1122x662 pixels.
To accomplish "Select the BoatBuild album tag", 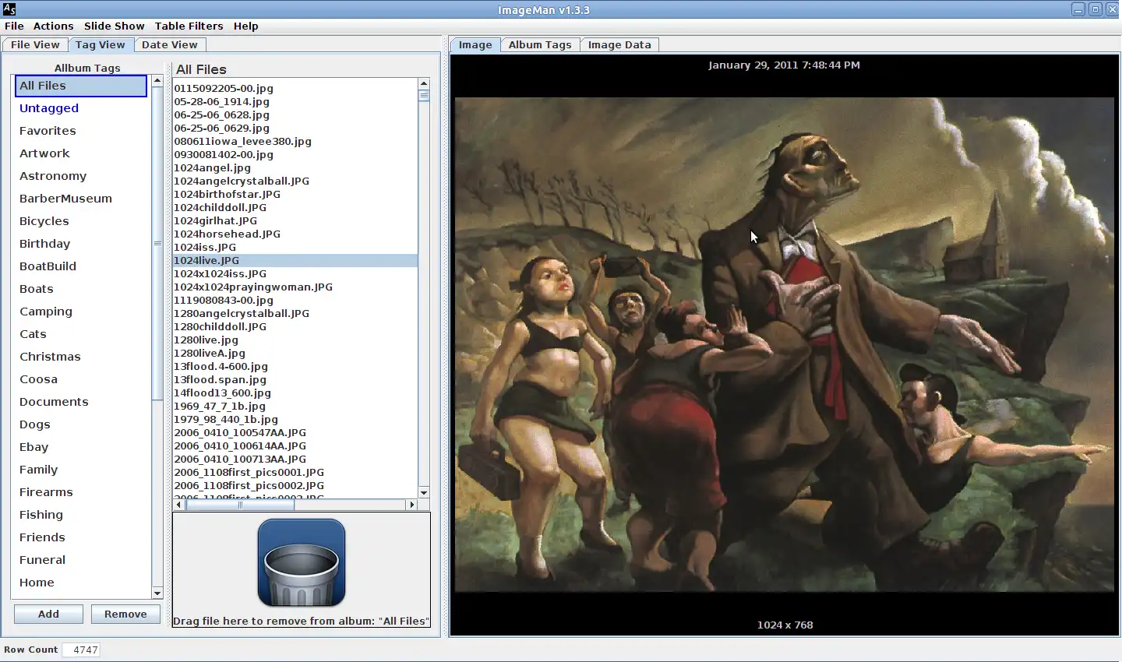I will (x=81, y=266).
